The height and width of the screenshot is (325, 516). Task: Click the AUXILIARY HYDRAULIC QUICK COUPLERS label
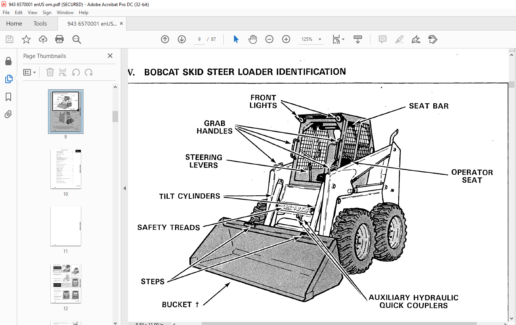413,301
